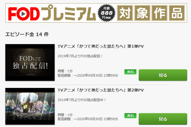191x127 pixels.
Task: Open the beasts artwork thumbnail for 第2弾PV
Action: click(30, 106)
